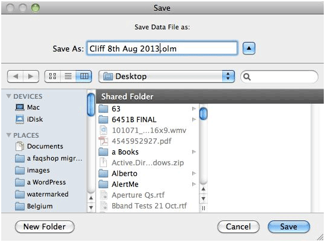Select the column view button
The height and width of the screenshot is (242, 325).
click(x=84, y=76)
